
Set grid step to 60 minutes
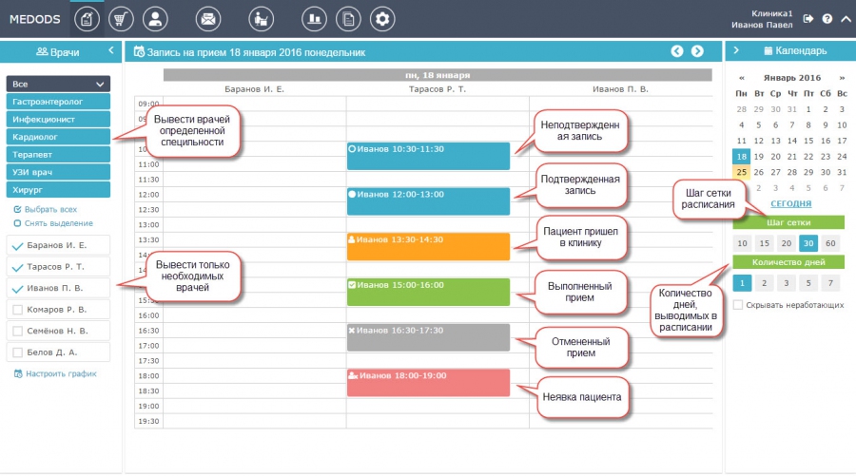click(x=830, y=243)
